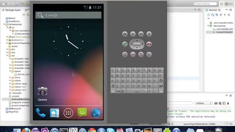Tap the analog clock widget
Image resolution: width=235 pixels, height=132 pixels.
(x=68, y=41)
